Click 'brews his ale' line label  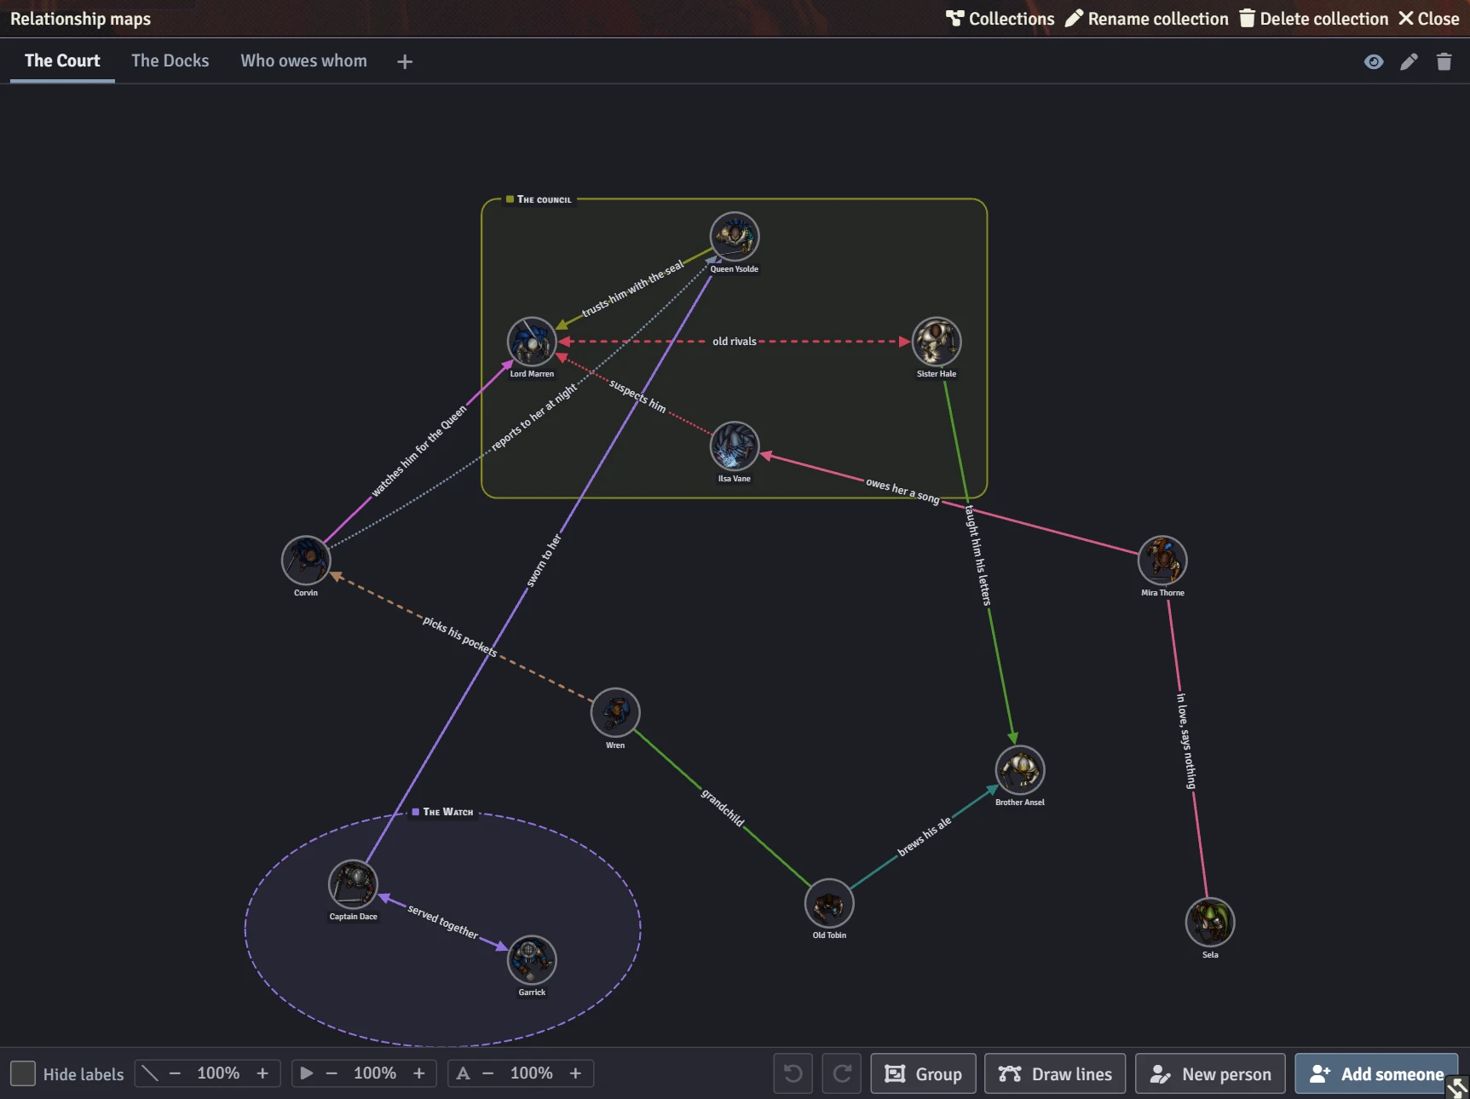point(925,837)
